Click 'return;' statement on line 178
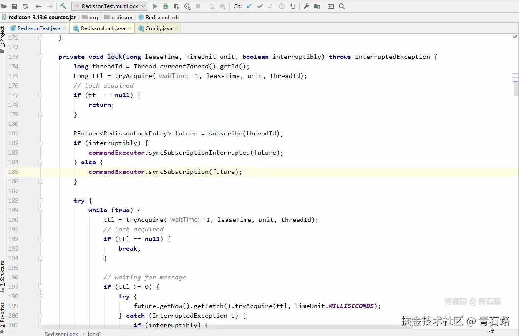 point(101,105)
